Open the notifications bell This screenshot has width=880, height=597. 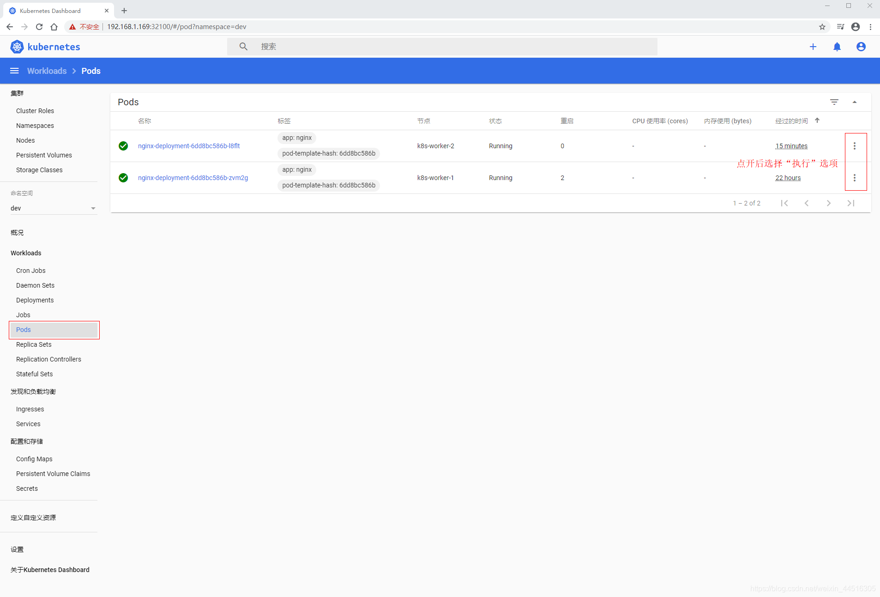tap(837, 47)
